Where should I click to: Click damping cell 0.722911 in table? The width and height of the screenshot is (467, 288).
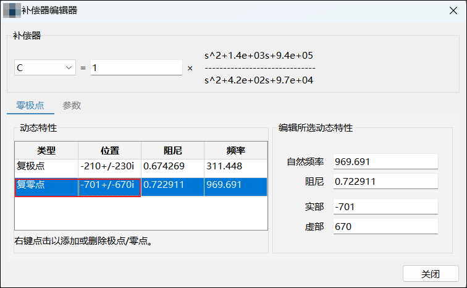tap(172, 185)
